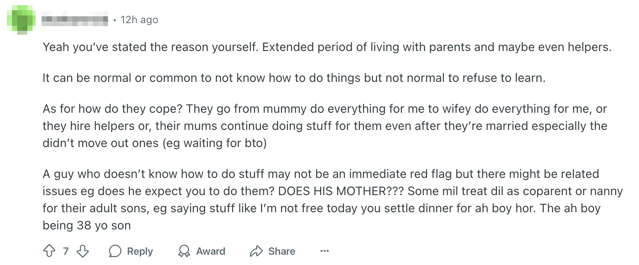Click the phrase "(eg waiting for bto)"

(x=214, y=143)
